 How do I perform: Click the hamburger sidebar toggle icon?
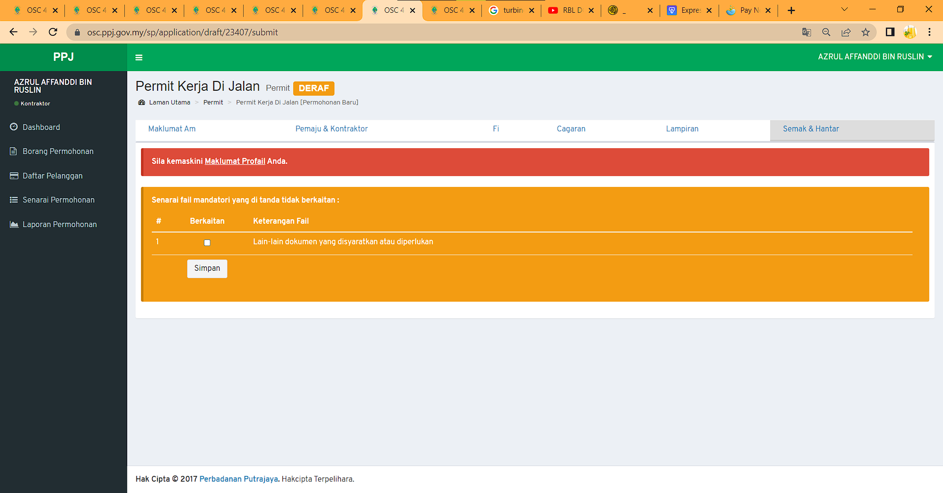point(139,57)
